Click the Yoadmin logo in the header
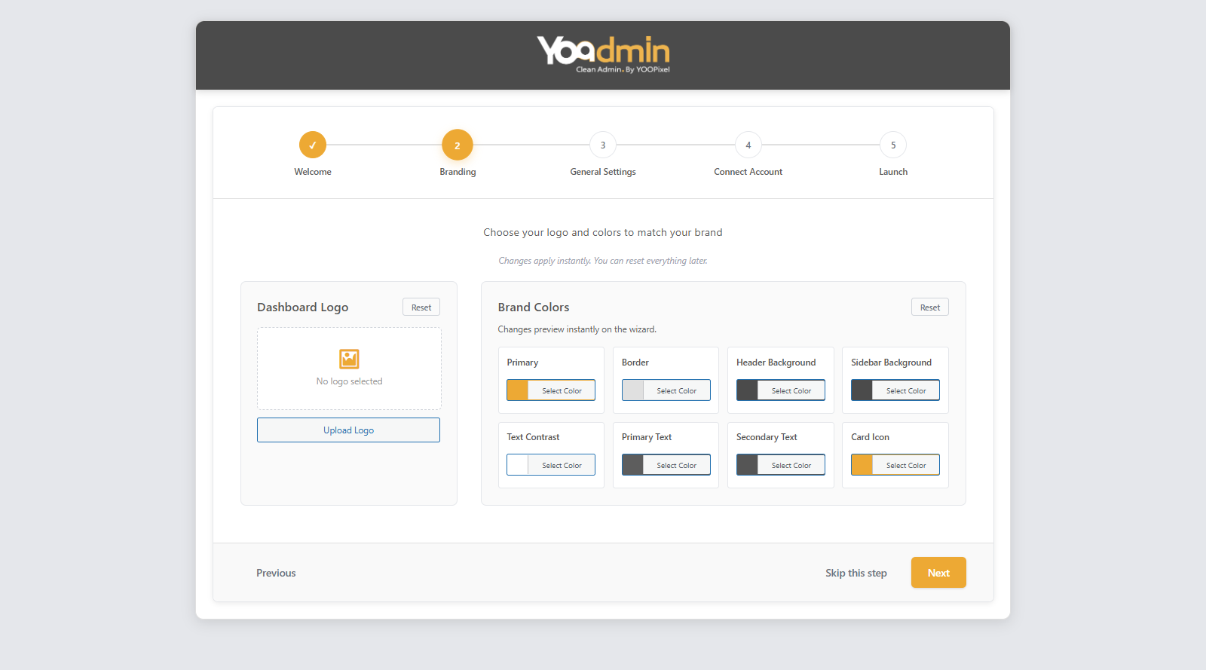1206x670 pixels. point(603,54)
